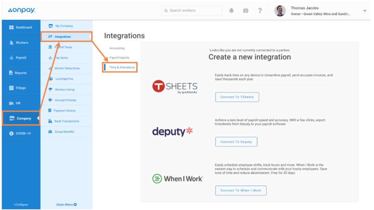374x210 pixels.
Task: Click the Workers people icon
Action: 11,42
